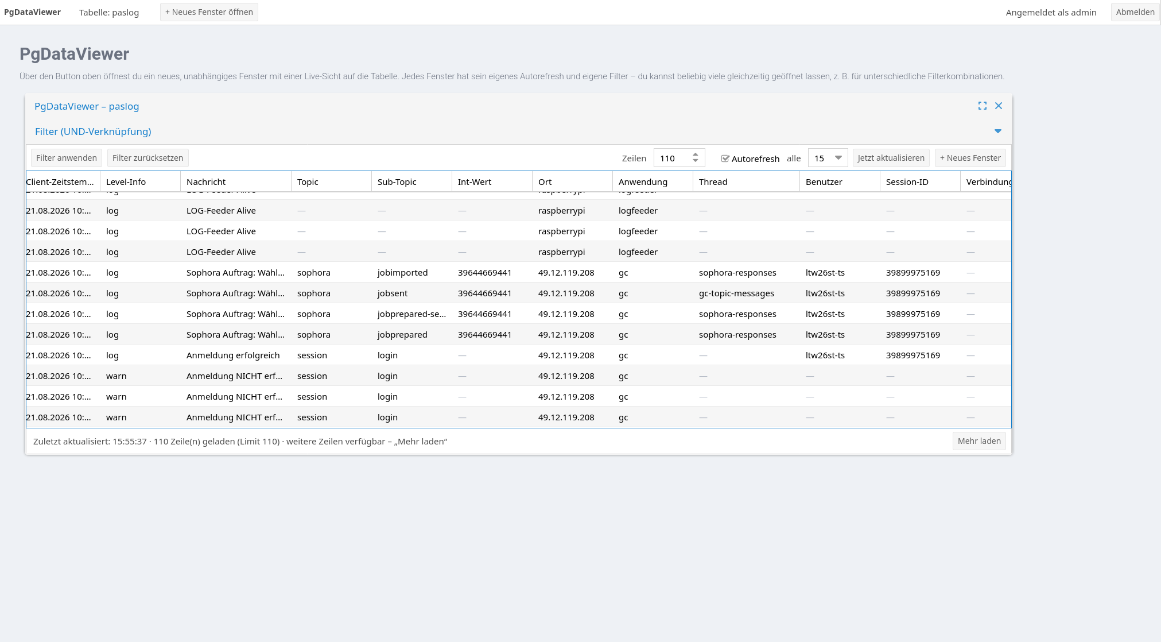Select the jobprepared-se... sub-topic cell
This screenshot has height=642, width=1161.
click(411, 314)
